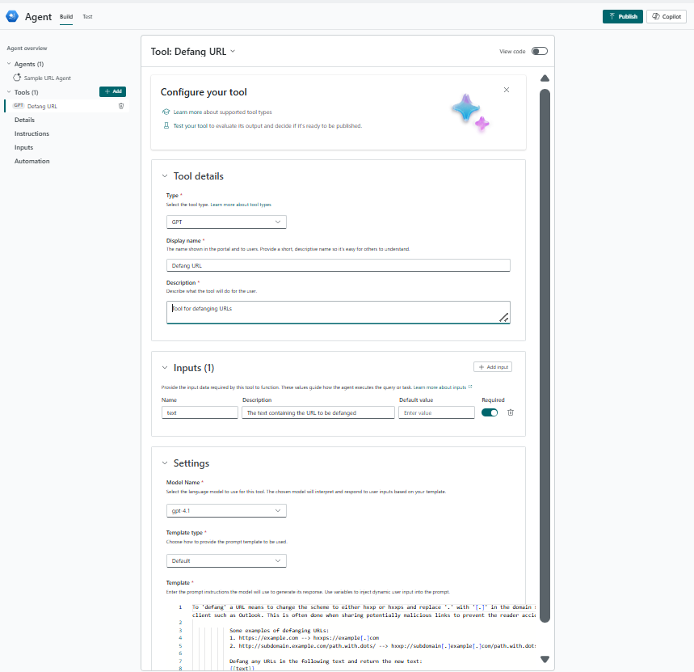Click the graduation cap icon beside Learn more

click(166, 112)
